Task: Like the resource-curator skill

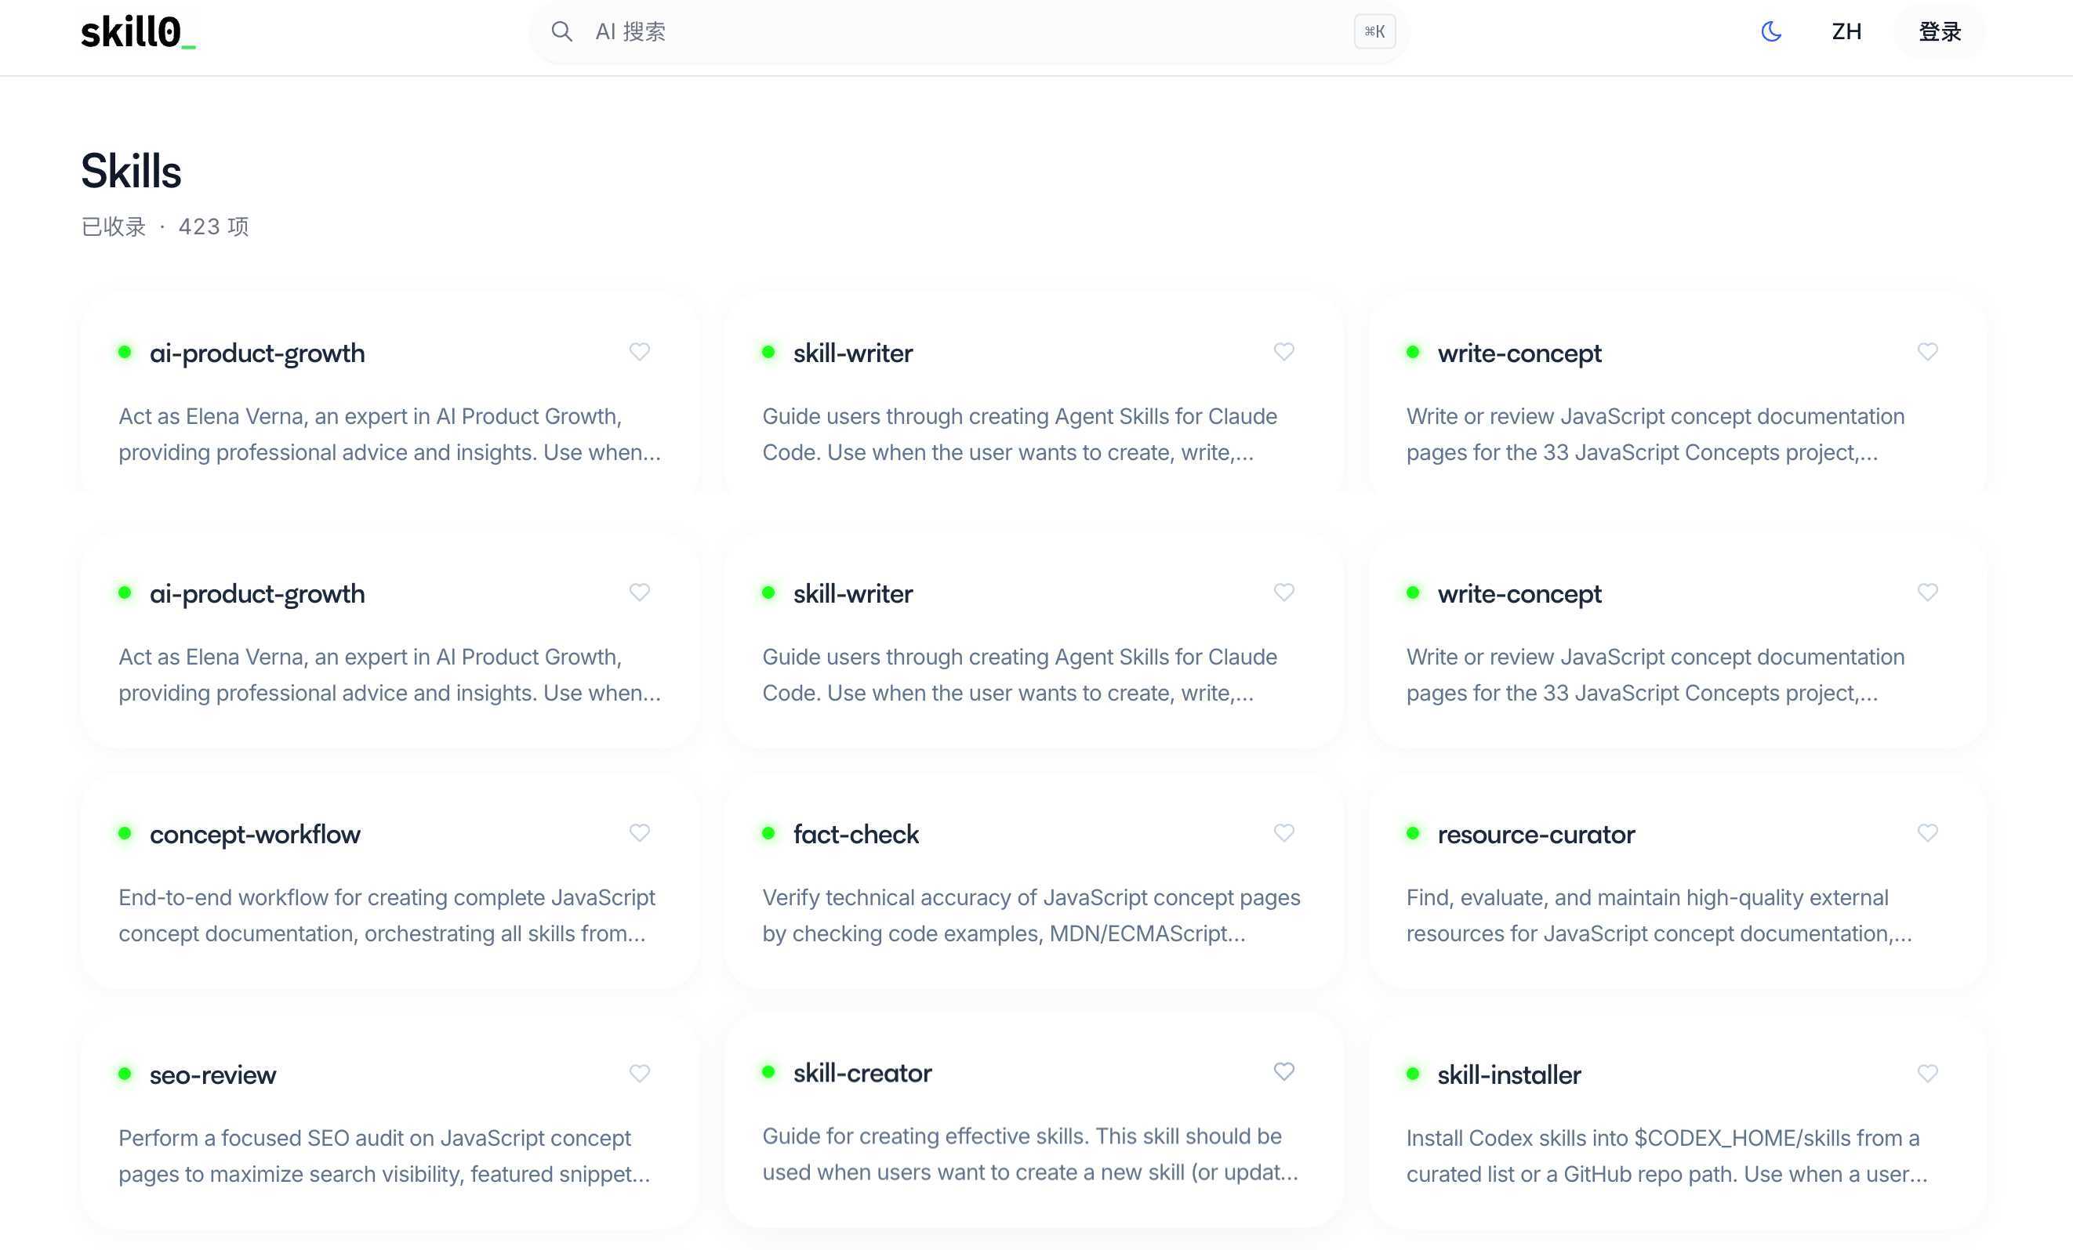Action: click(1926, 833)
